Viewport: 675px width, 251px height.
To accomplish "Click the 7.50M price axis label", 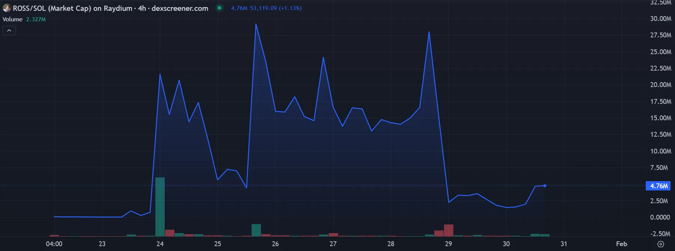I will [659, 168].
